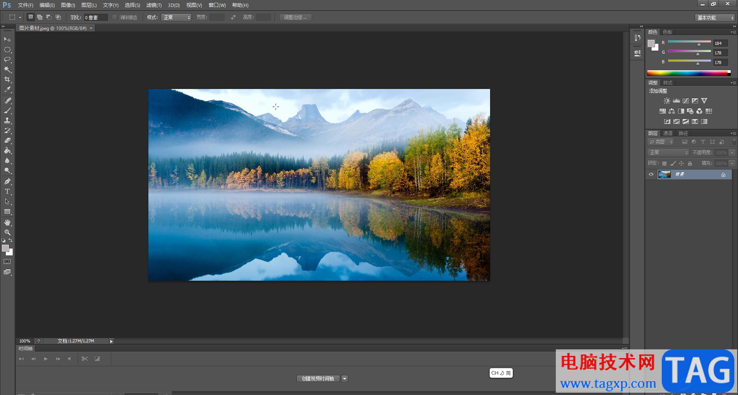Click the foreground color swatch in toolbox
This screenshot has width=738, height=395.
click(5, 249)
